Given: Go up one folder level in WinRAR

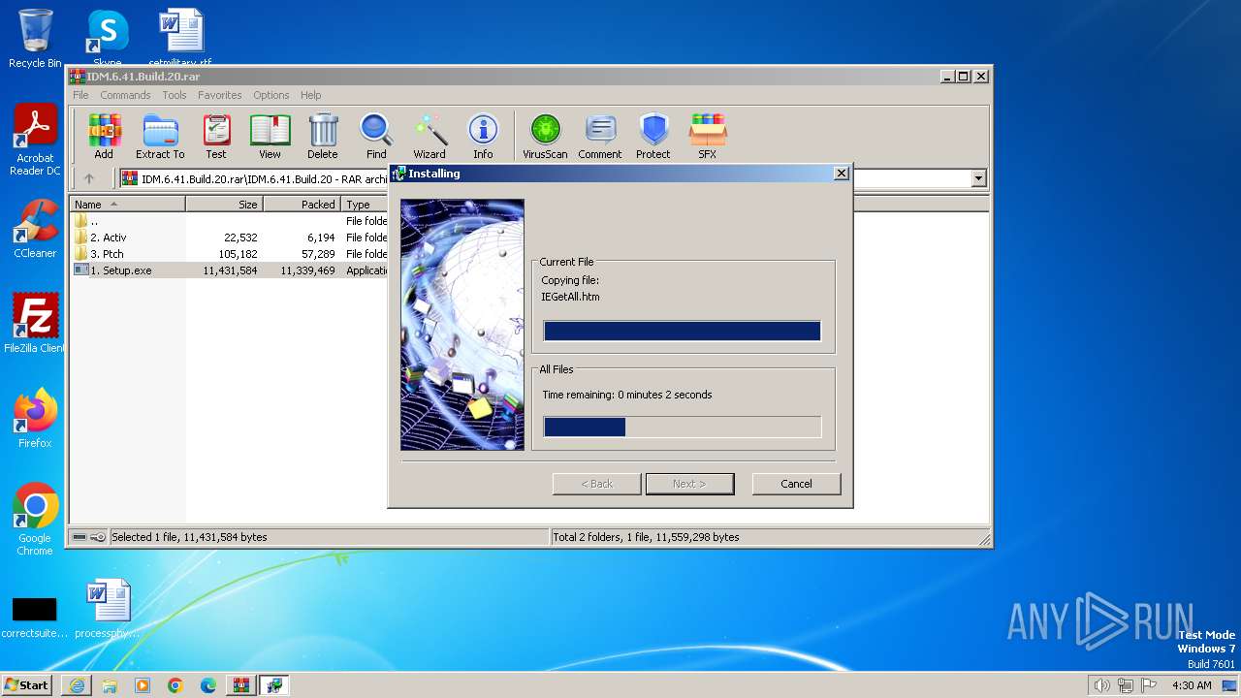Looking at the screenshot, I should click(89, 178).
